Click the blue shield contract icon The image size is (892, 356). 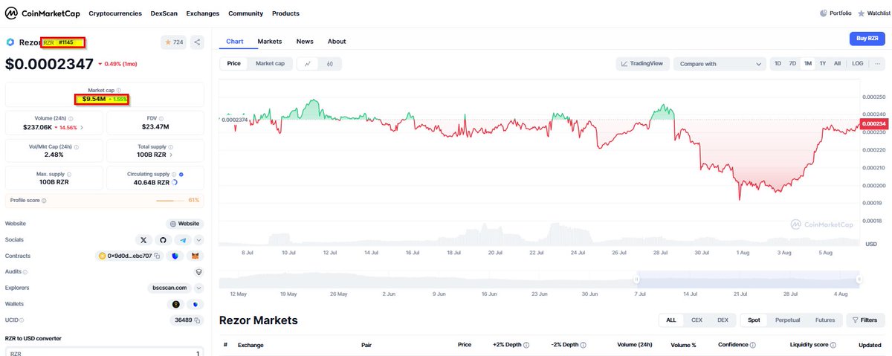175,256
